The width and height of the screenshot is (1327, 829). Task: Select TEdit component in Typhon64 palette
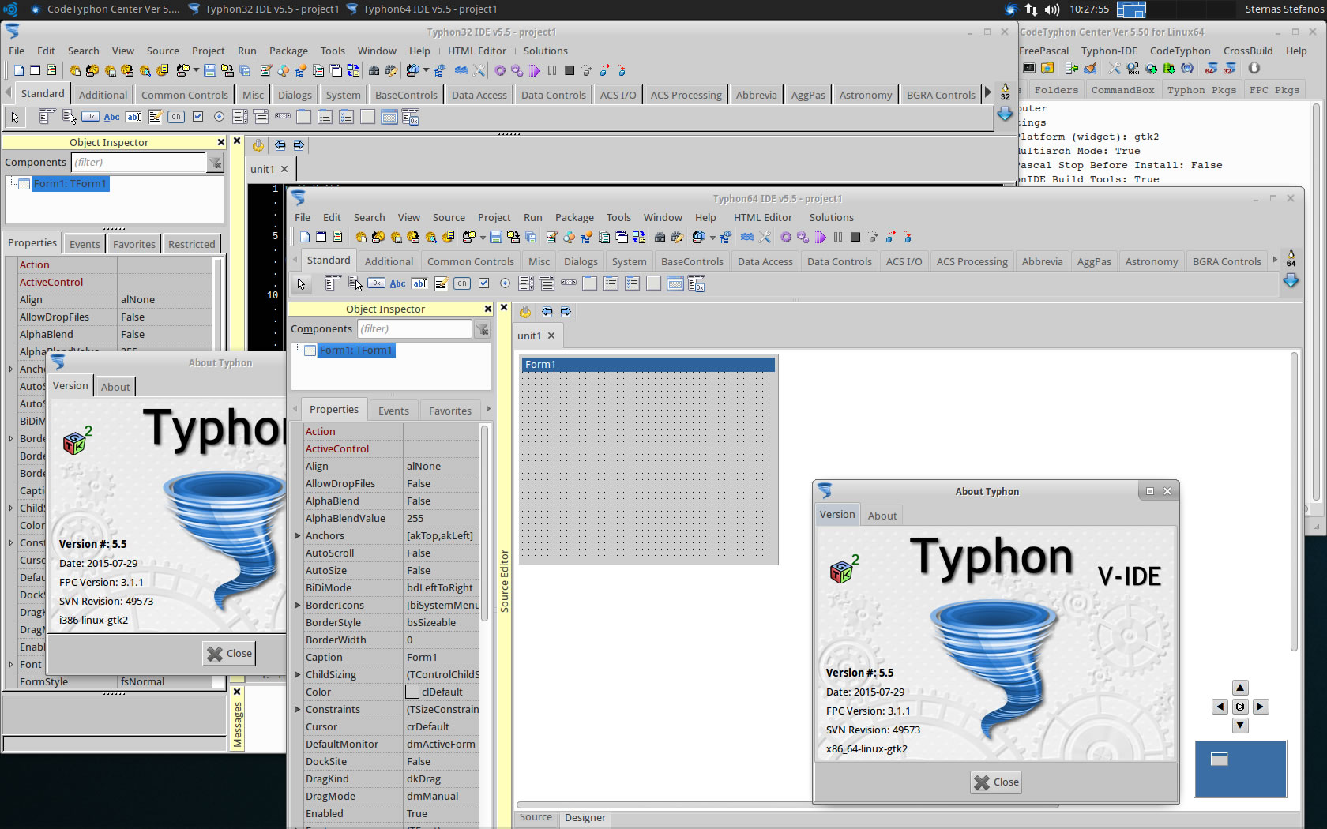[419, 283]
